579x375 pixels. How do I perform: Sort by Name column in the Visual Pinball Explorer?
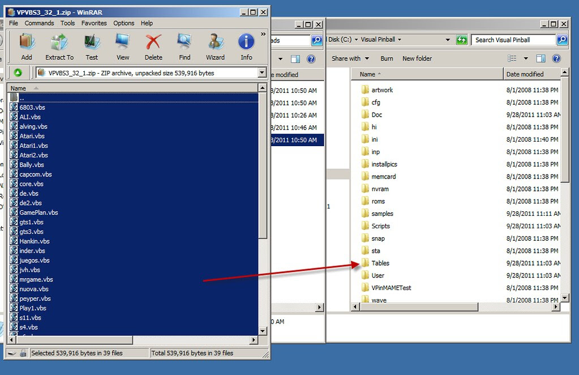point(427,74)
